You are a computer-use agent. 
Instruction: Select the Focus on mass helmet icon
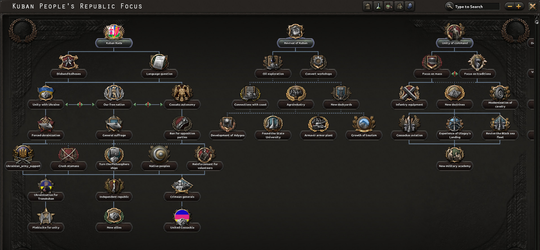coord(432,62)
